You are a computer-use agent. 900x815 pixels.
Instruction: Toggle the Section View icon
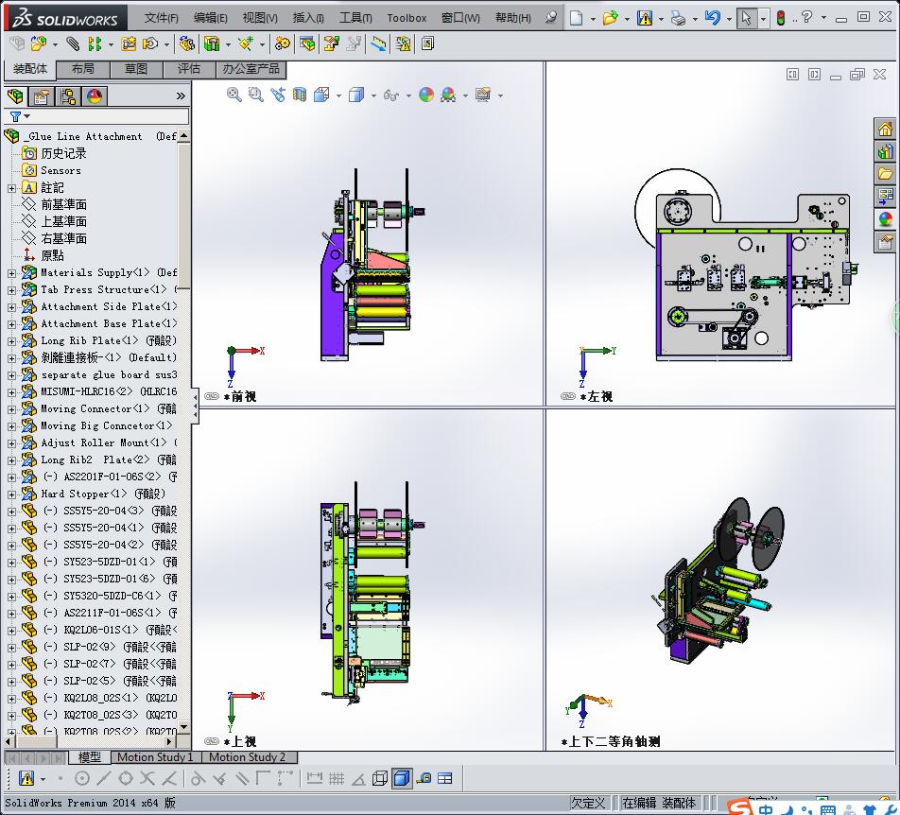(x=300, y=95)
